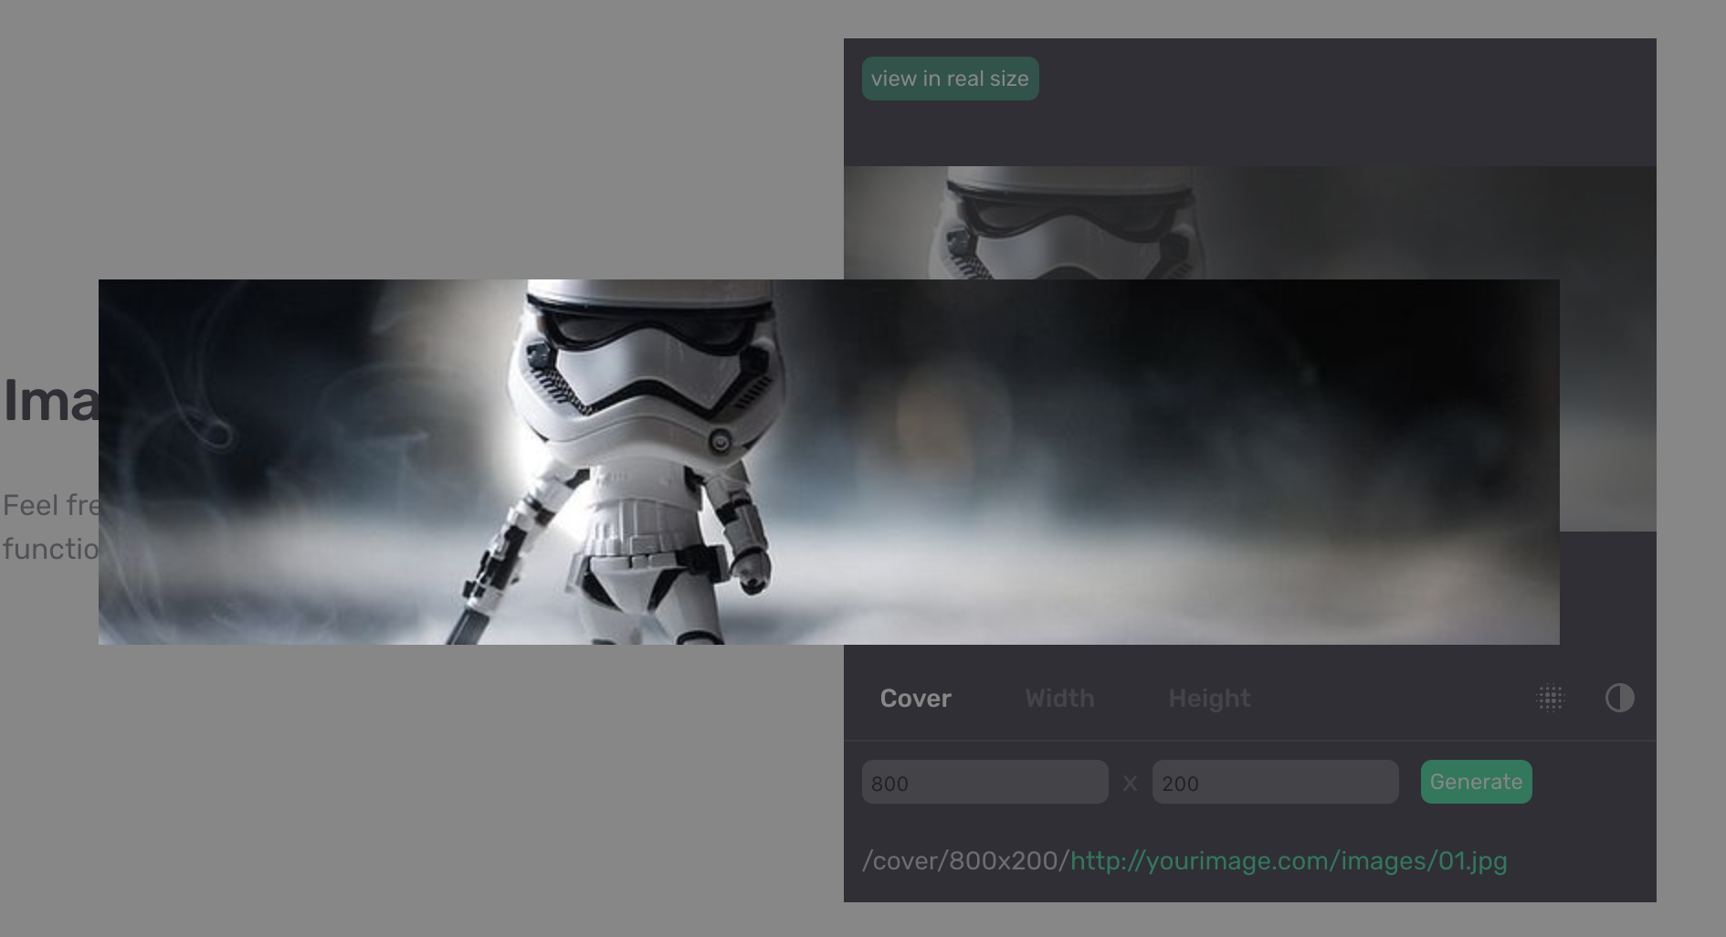Select the Cover tab
Screen dimensions: 1726x937
coord(915,699)
